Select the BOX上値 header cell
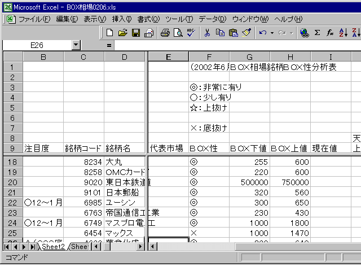361x271 pixels. coord(290,148)
